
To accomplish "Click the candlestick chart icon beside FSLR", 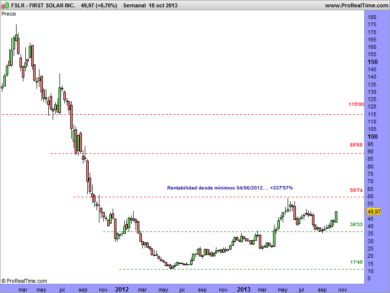I will coord(5,5).
